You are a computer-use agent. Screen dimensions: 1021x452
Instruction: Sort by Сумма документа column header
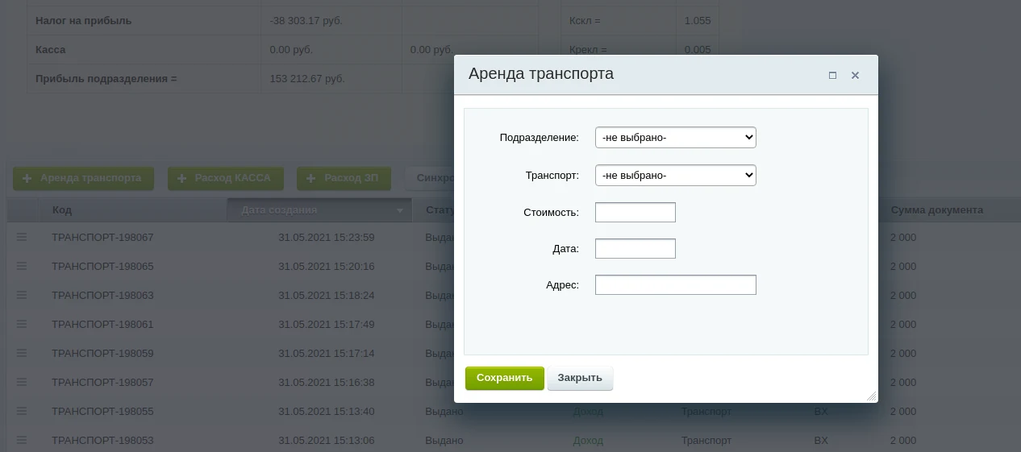[x=937, y=209]
